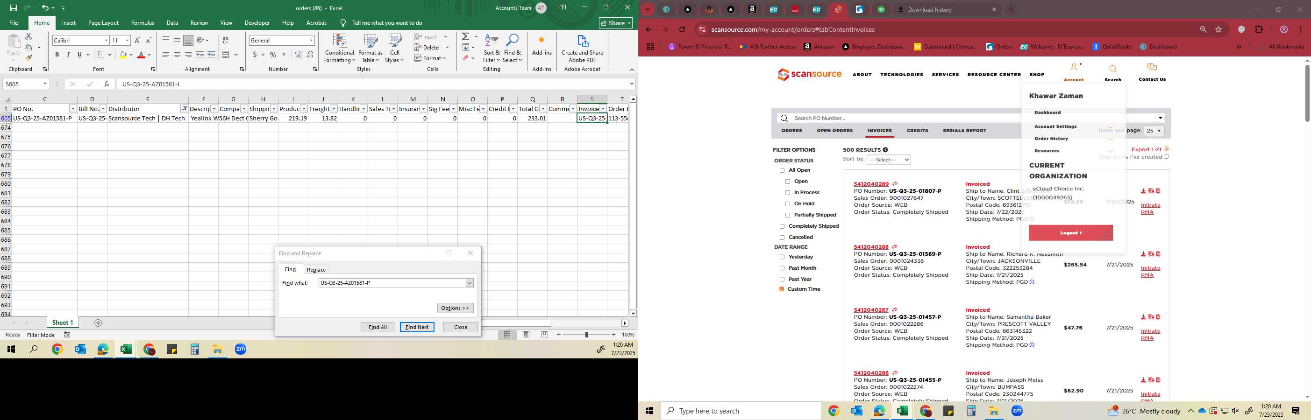Click Options >> button in Find dialog
This screenshot has width=1311, height=420.
[x=455, y=308]
